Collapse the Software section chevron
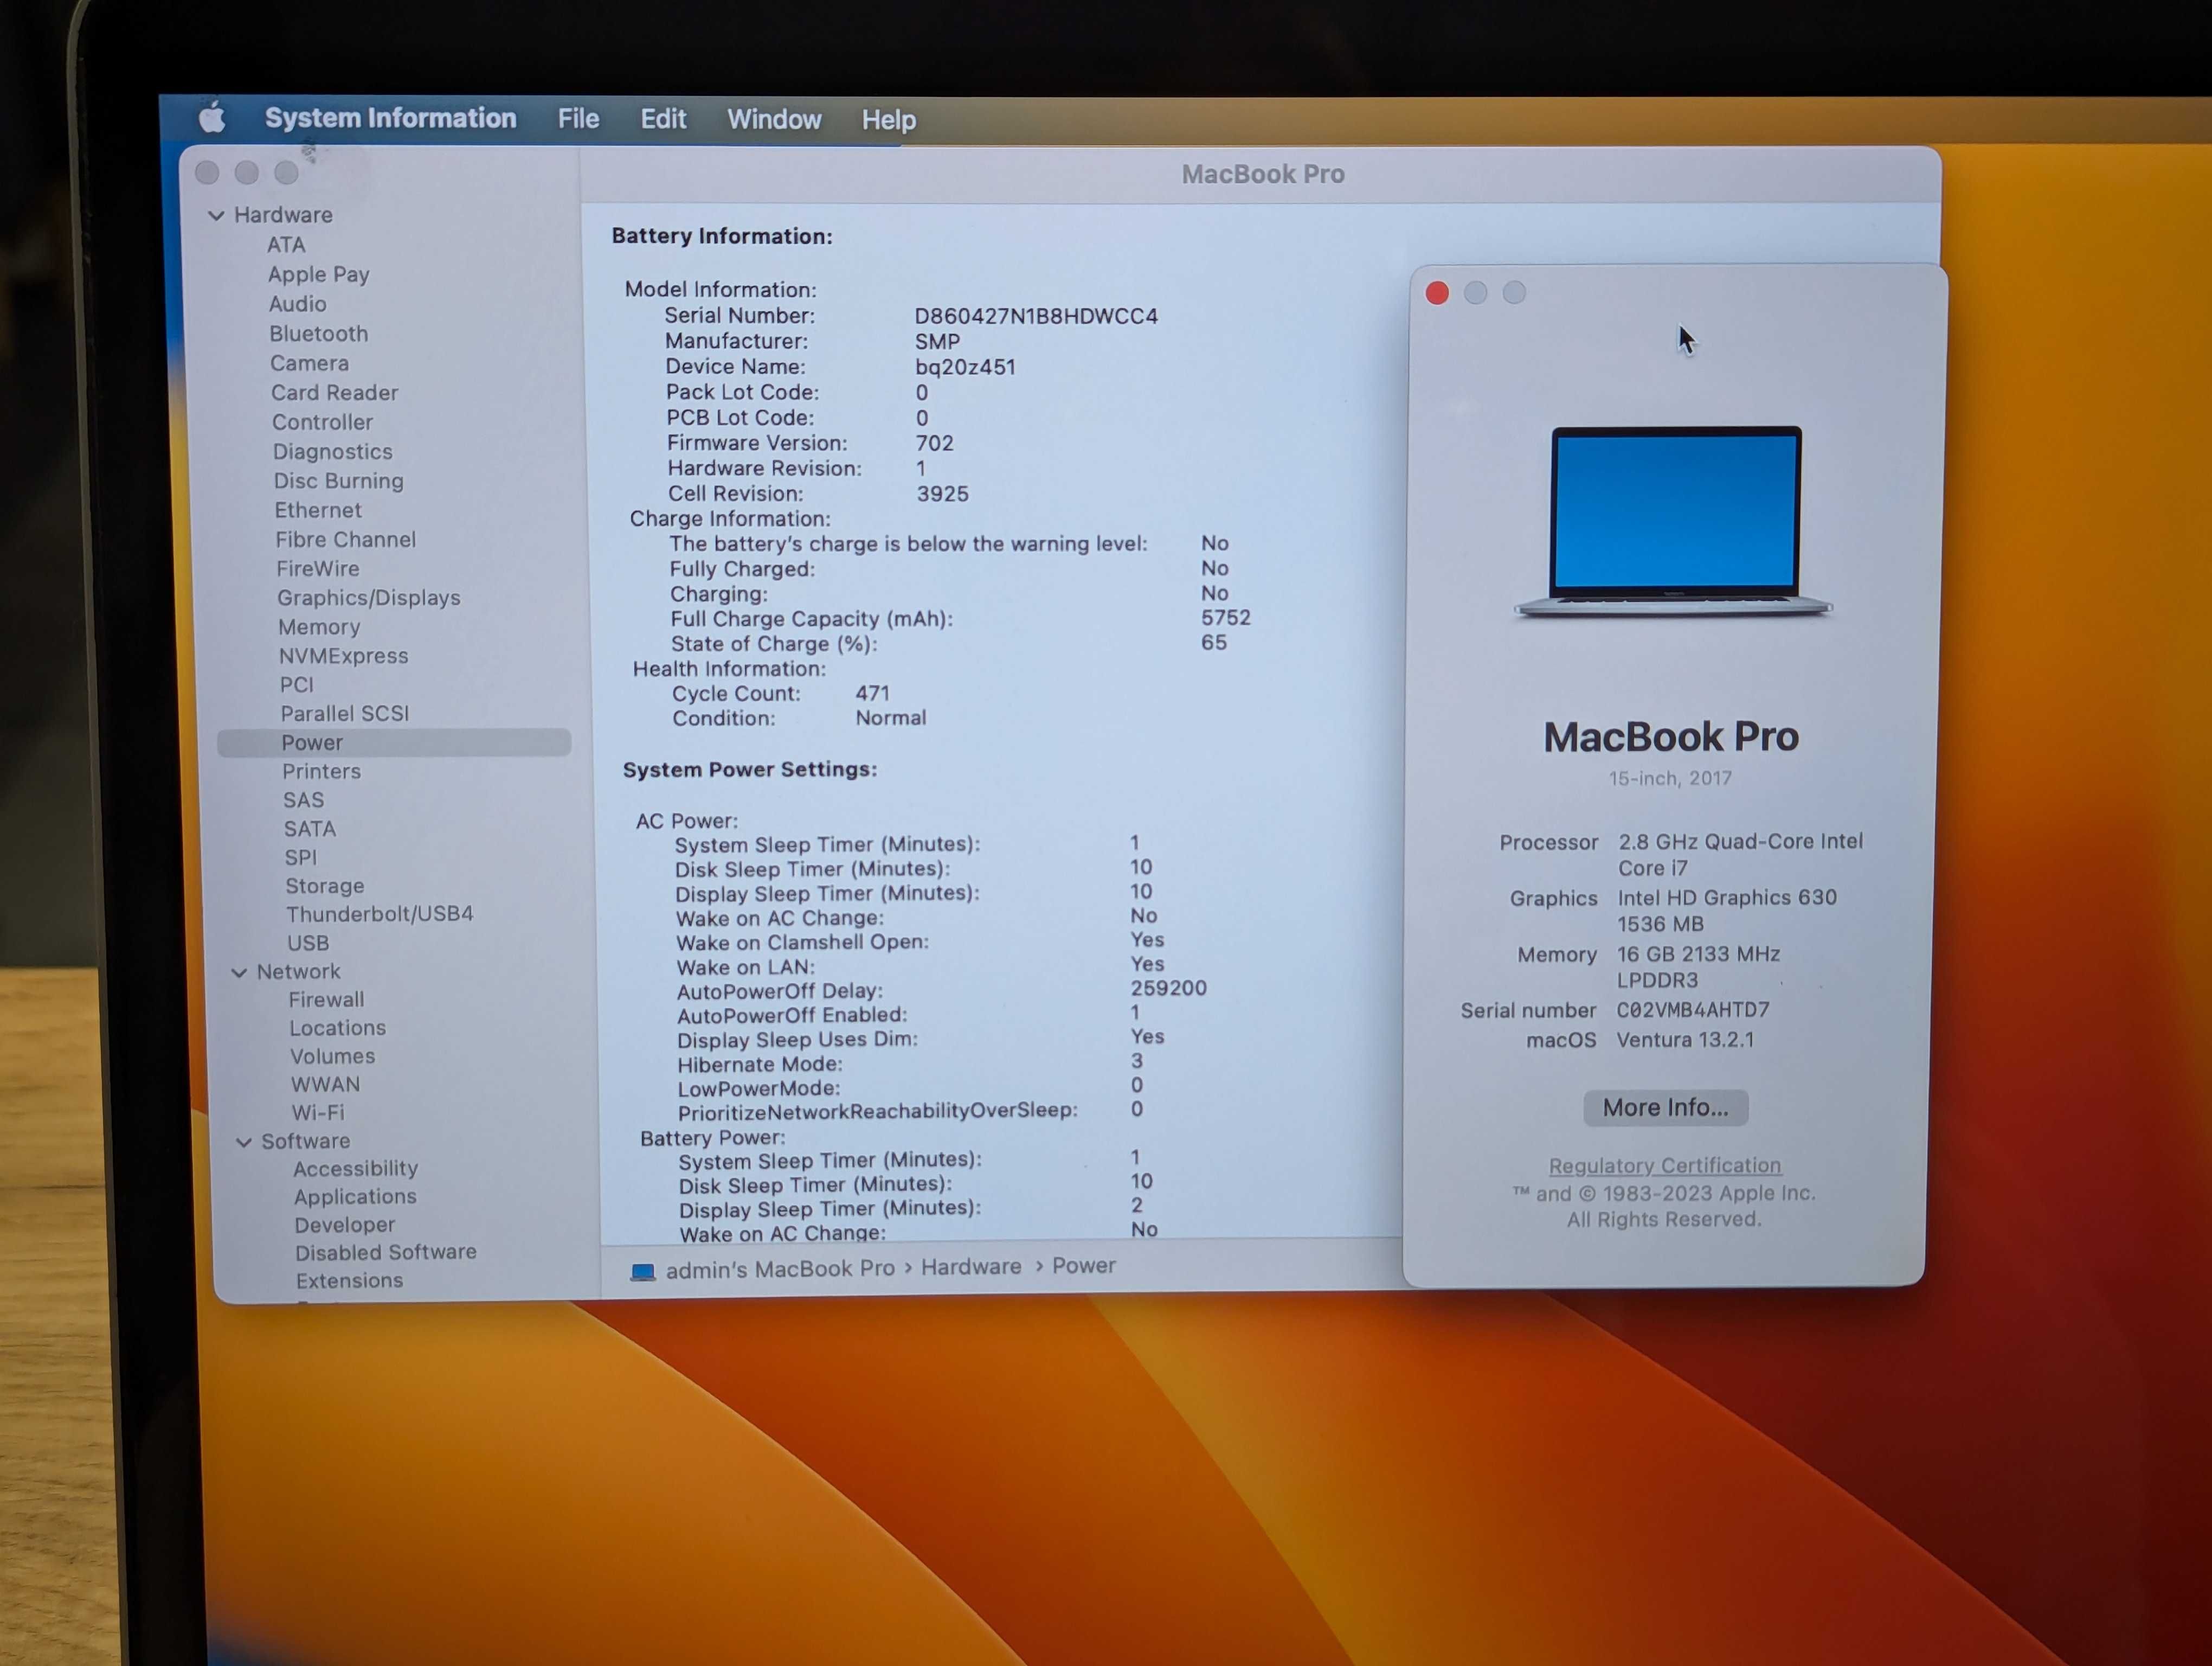Viewport: 2212px width, 1666px height. click(243, 1141)
